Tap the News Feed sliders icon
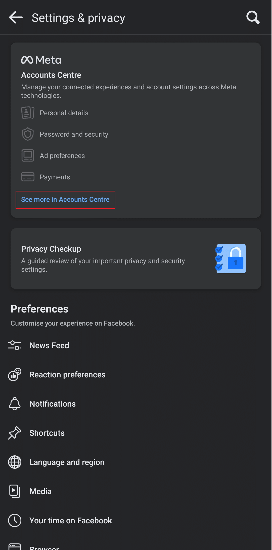This screenshot has width=272, height=550. tap(15, 345)
